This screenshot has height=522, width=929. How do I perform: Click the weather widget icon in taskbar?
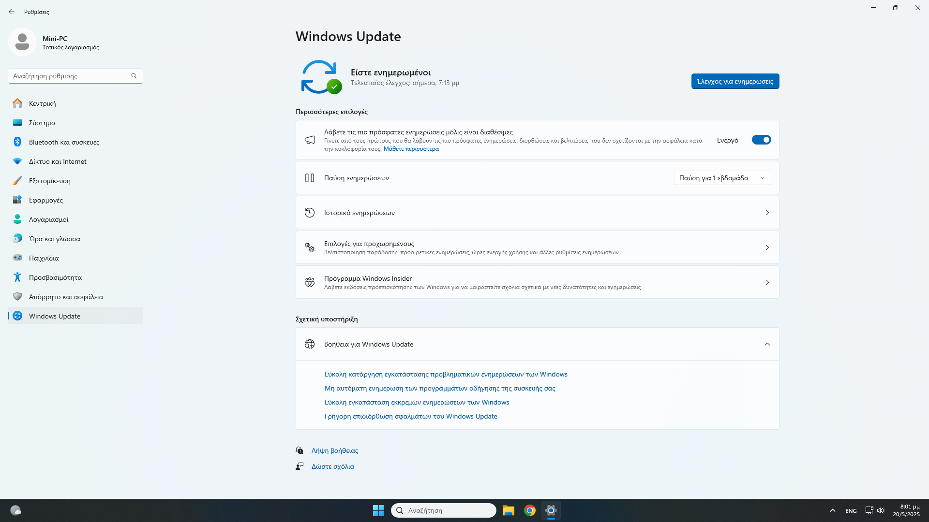[x=16, y=510]
